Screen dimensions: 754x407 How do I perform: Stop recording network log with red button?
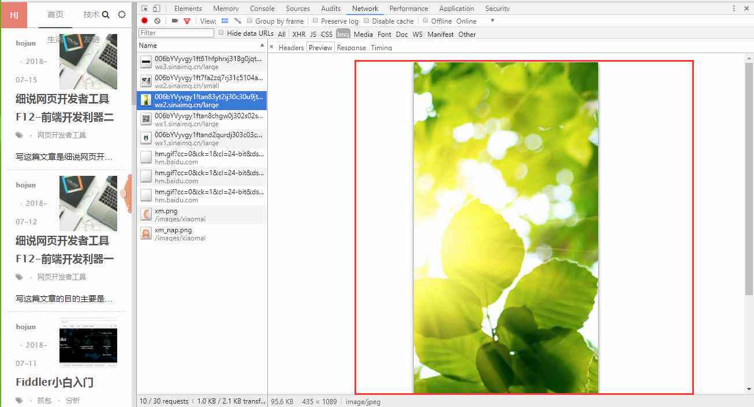click(x=144, y=21)
